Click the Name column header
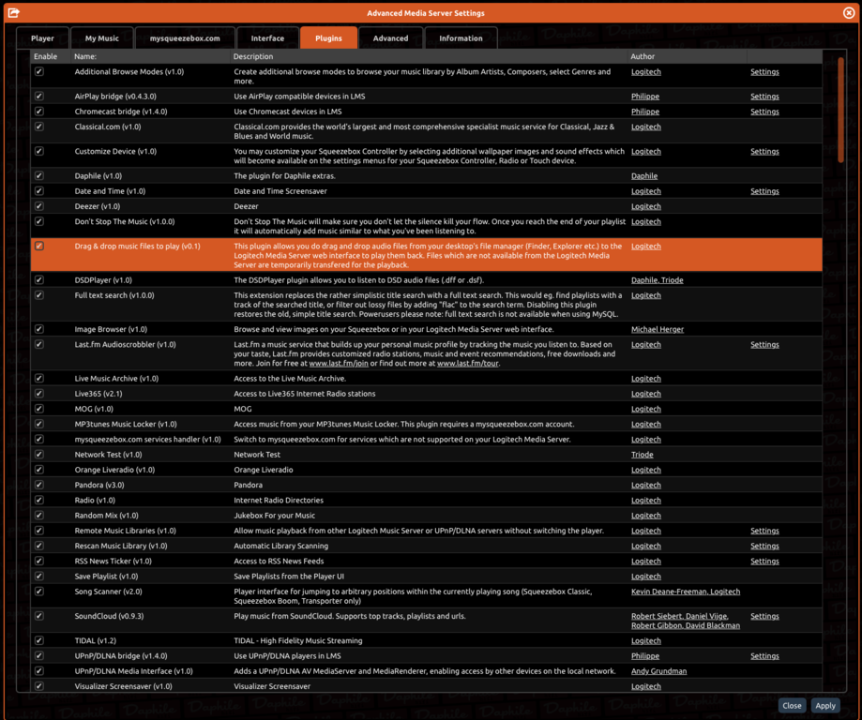 [85, 56]
